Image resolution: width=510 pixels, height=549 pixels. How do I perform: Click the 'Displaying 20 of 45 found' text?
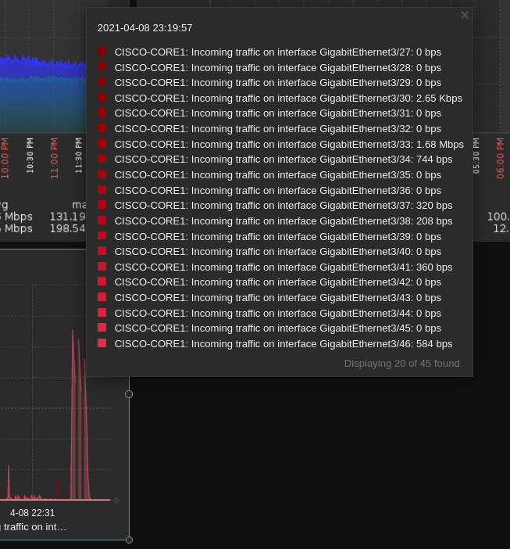click(401, 364)
